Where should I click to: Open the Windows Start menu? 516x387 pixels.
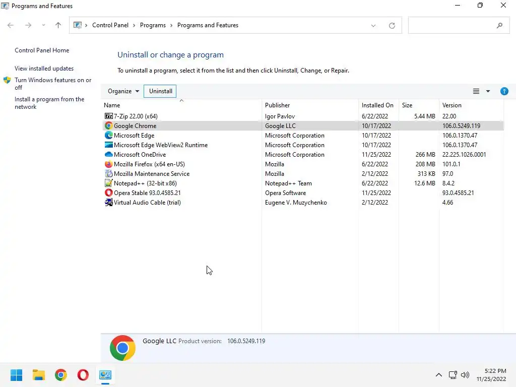(x=17, y=375)
